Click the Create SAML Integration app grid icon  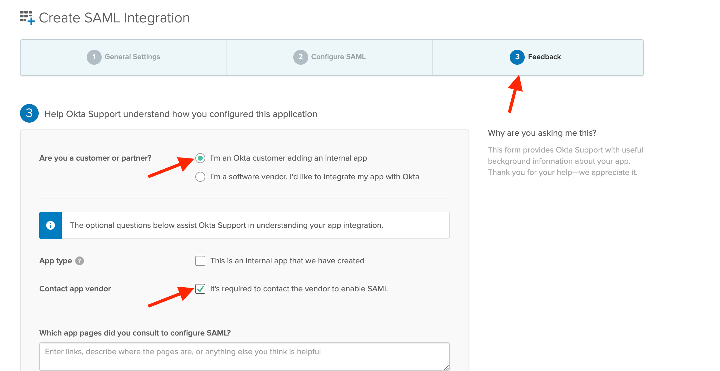[27, 18]
